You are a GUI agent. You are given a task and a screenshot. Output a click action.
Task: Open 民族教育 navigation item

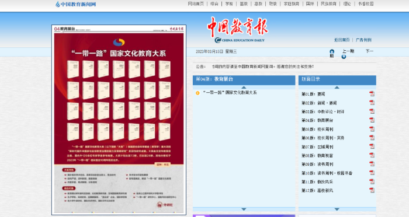[x=328, y=4]
